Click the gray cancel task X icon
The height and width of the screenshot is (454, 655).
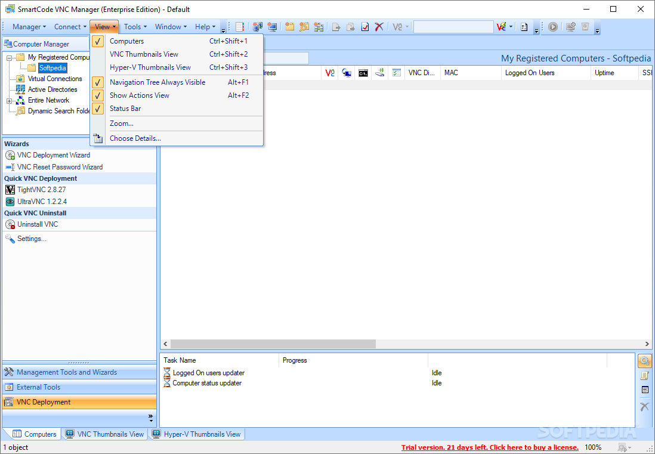[645, 406]
